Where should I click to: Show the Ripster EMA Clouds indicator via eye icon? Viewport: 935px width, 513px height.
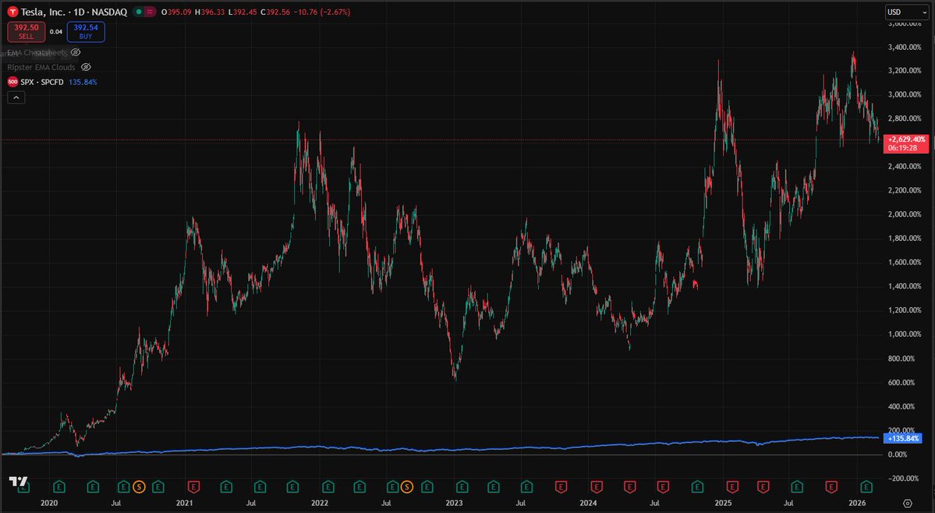[x=86, y=67]
